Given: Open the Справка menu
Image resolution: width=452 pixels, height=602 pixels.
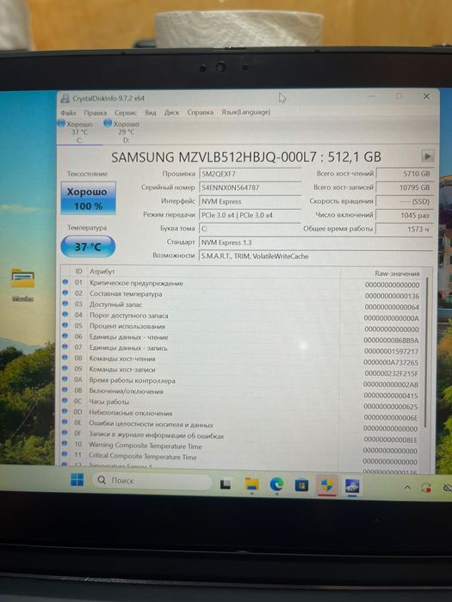Looking at the screenshot, I should (x=201, y=112).
